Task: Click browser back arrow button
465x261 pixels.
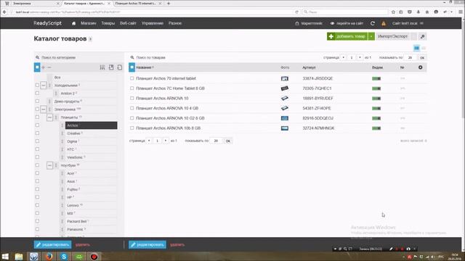Action: (4, 12)
